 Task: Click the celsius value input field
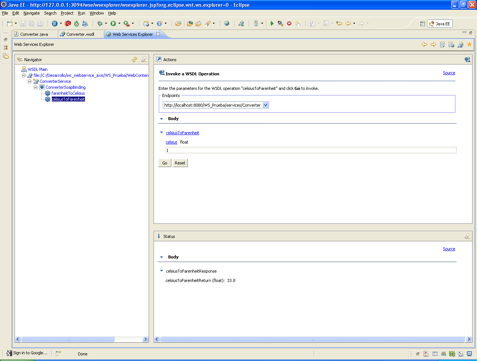tap(311, 150)
